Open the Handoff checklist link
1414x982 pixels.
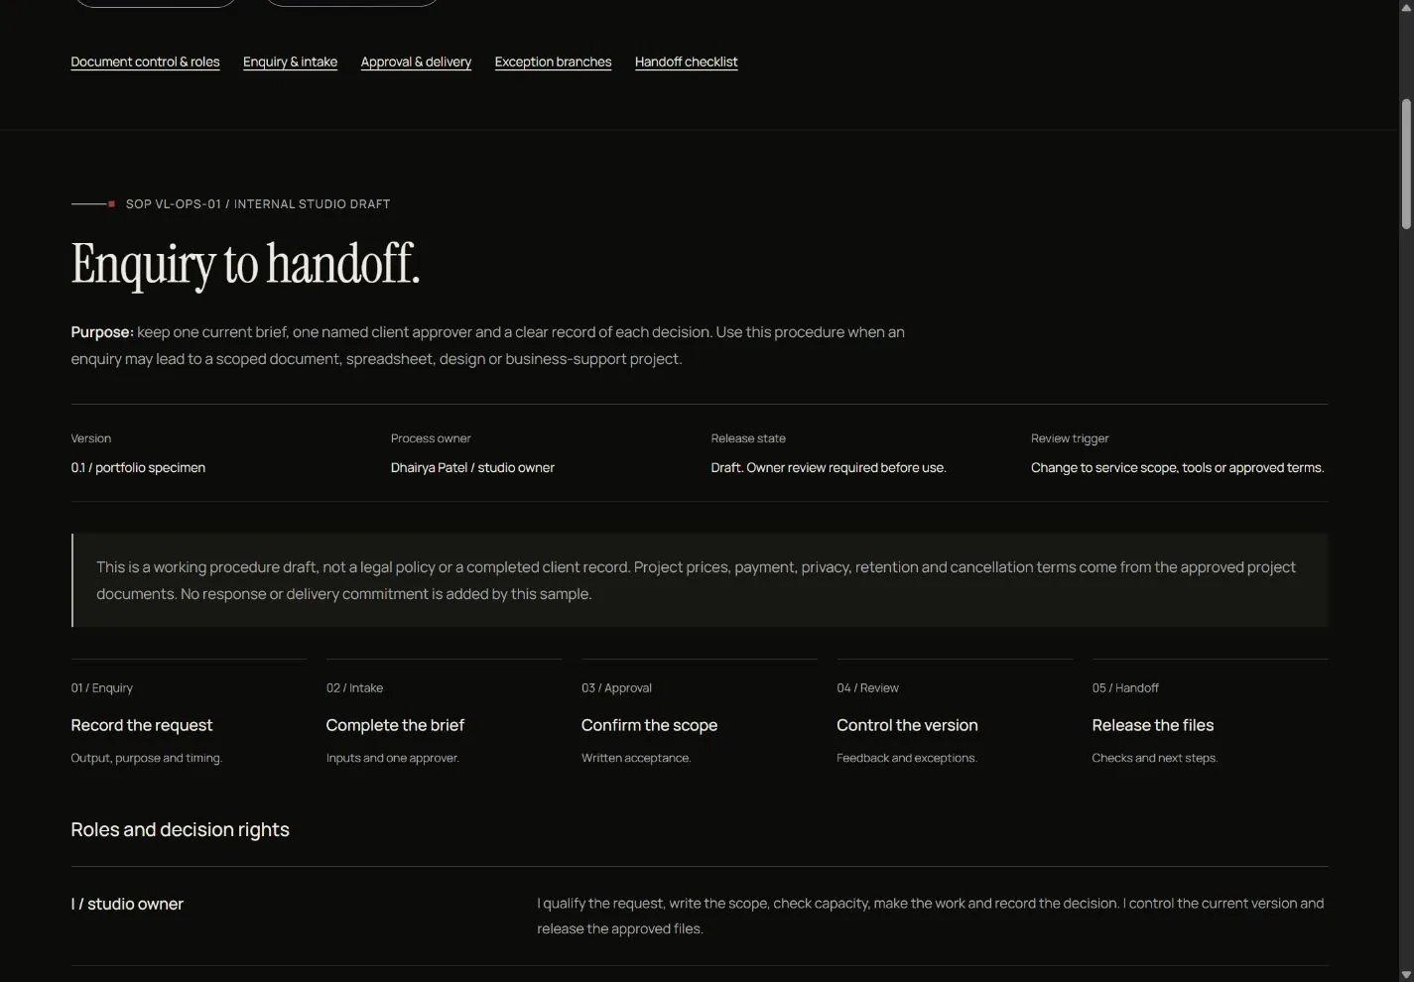click(686, 61)
